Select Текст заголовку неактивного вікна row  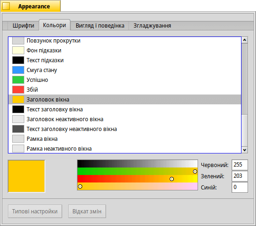click(x=125, y=129)
